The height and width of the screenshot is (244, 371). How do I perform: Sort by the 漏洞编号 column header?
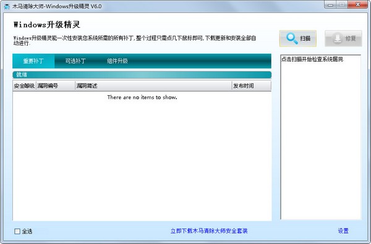(x=56, y=86)
